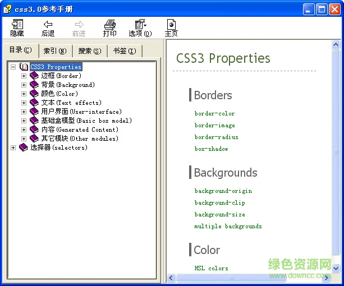Expand the 文本(Text effects) node
This screenshot has width=344, height=286.
[24, 103]
